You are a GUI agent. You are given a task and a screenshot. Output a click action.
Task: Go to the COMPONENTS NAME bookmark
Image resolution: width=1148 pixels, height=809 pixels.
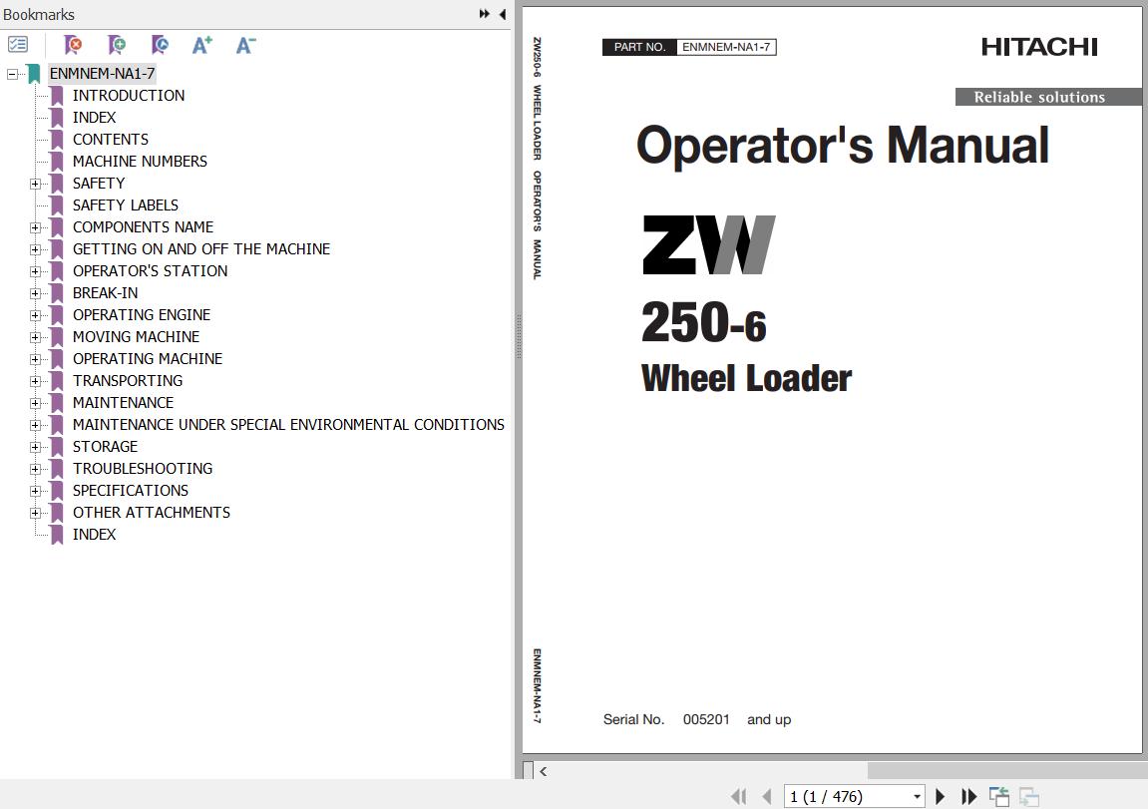(143, 227)
